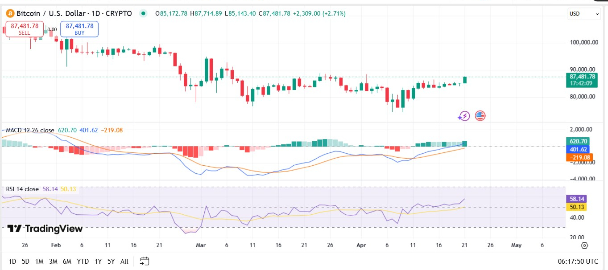The image size is (608, 270).
Task: Click the blue MACD value 401.62 axis label
Action: click(x=579, y=149)
